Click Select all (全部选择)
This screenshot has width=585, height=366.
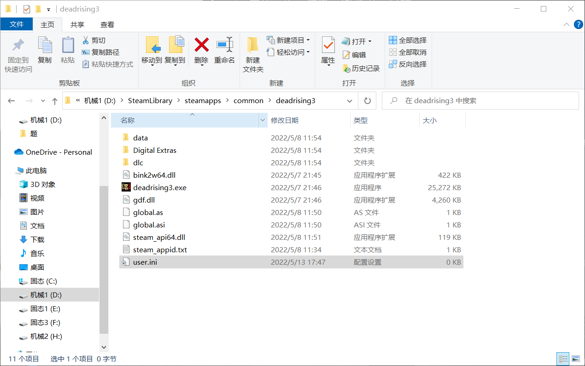click(408, 41)
